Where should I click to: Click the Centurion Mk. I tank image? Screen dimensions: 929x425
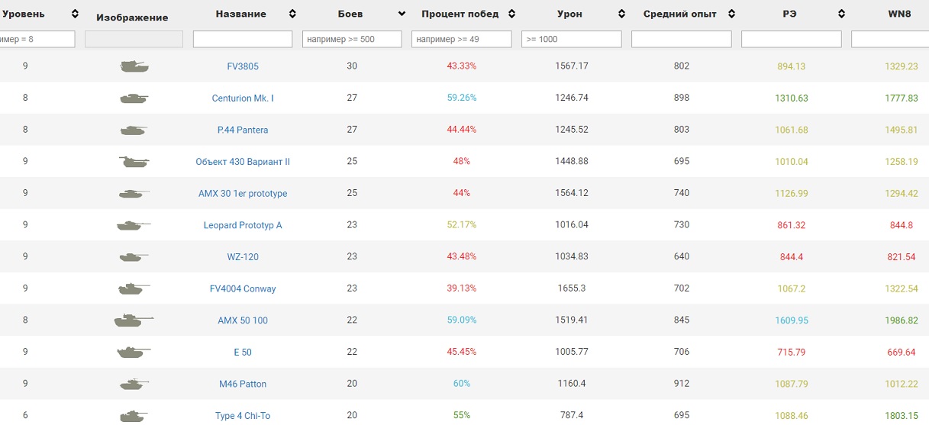[134, 98]
